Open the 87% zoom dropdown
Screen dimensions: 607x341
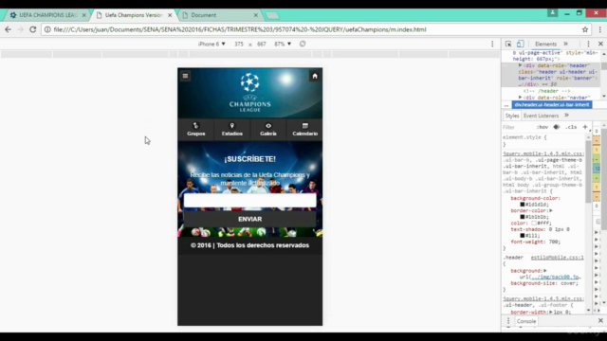[283, 44]
